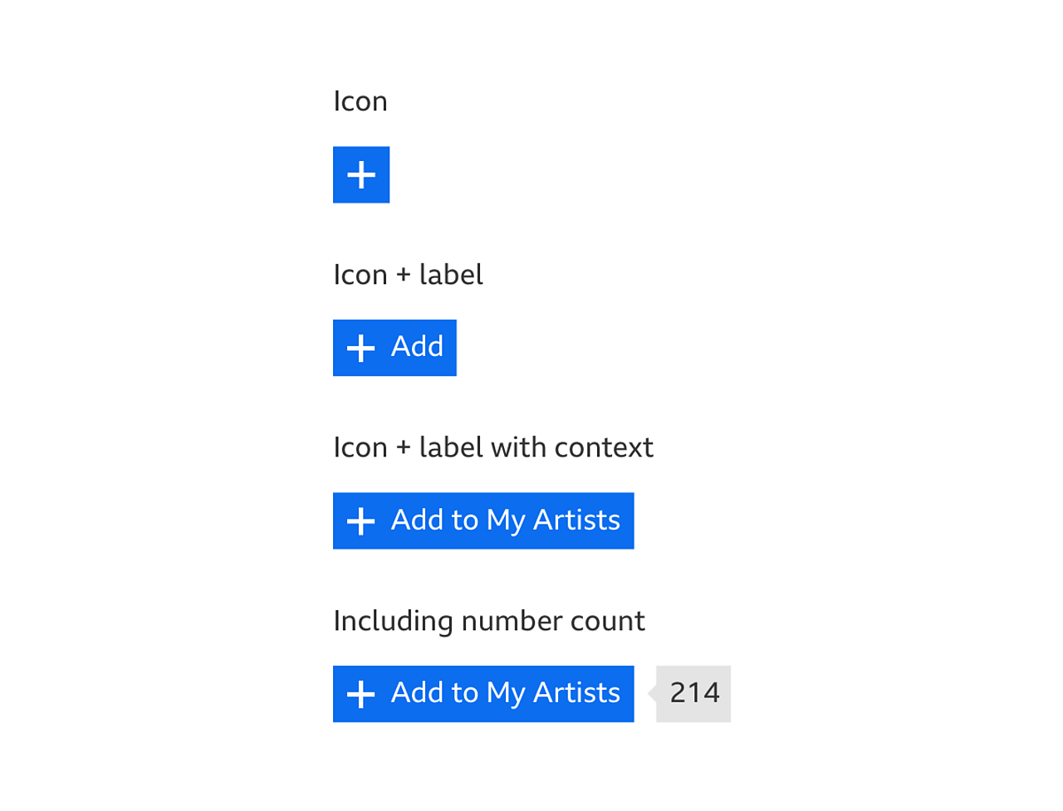Screen dimensions: 1063x811
Task: Select the 'Icon' heading text
Action: (360, 101)
